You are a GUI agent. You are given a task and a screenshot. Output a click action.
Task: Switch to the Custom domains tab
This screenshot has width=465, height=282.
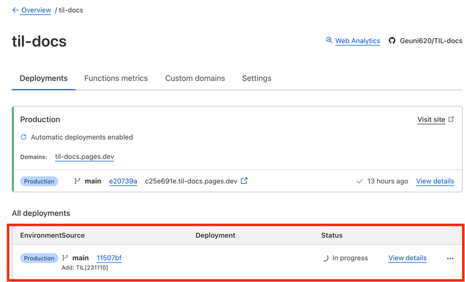pos(195,78)
